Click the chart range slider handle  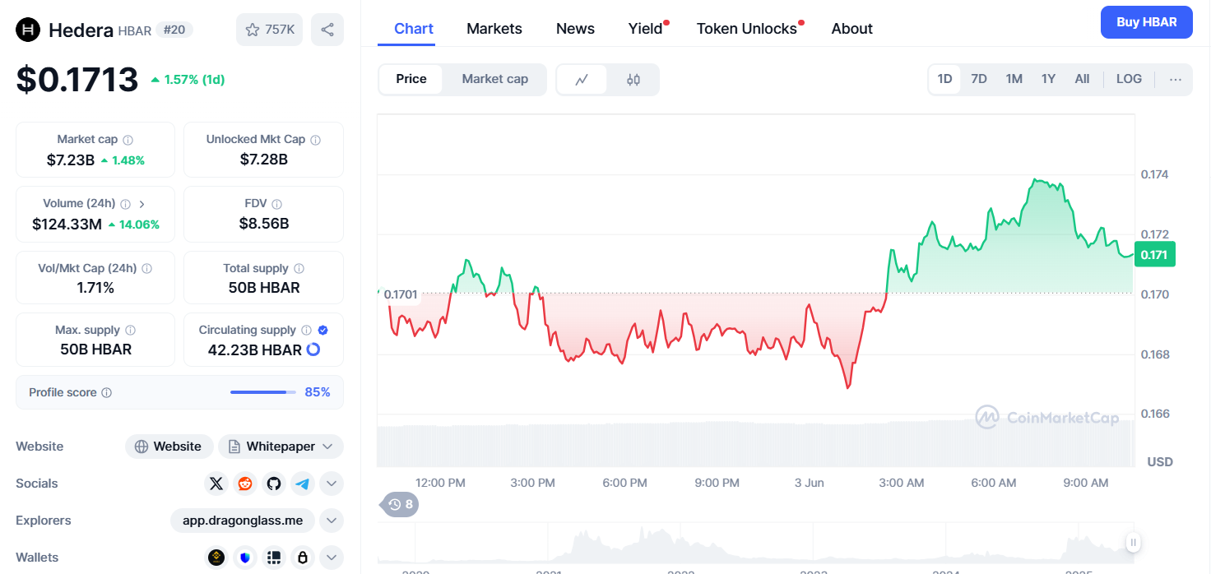[x=1133, y=542]
